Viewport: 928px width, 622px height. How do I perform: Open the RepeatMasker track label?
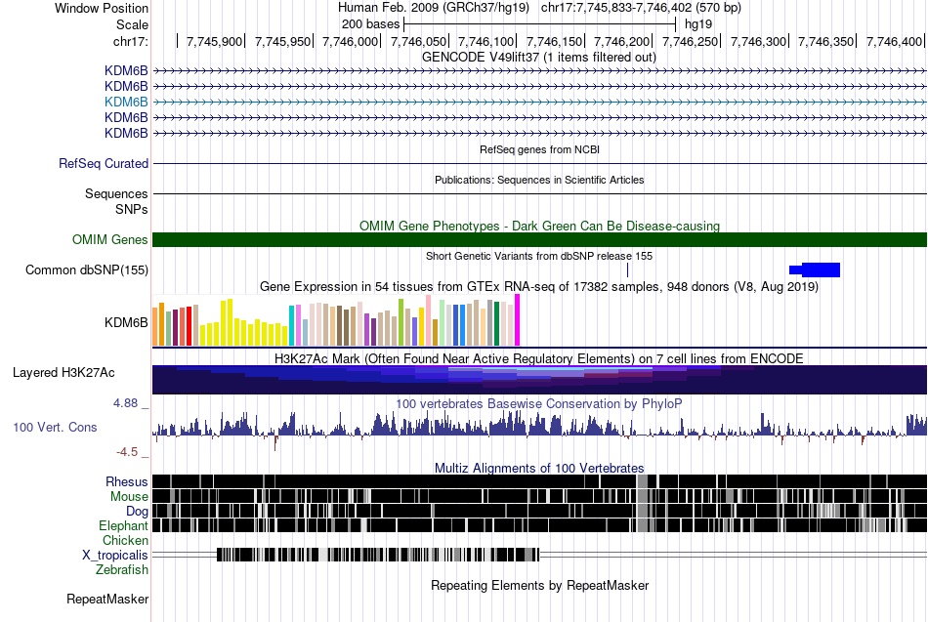(x=107, y=599)
